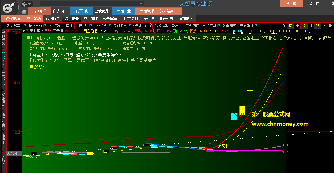Toggle the 移 move button
The width and height of the screenshot is (334, 173).
[x=318, y=26]
